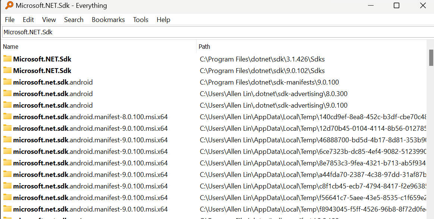Viewport: 434px width, 219px height.
Task: Close the Everything window
Action: [423, 5]
